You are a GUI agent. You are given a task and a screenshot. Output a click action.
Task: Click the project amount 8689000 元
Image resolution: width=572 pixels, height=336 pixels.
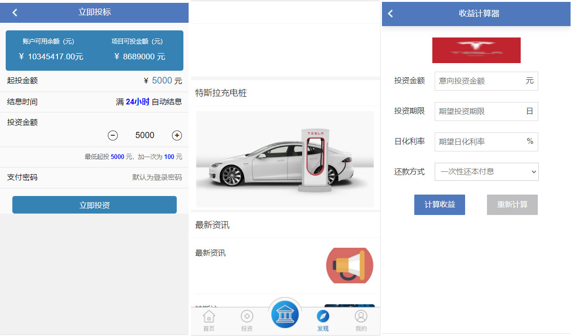140,56
